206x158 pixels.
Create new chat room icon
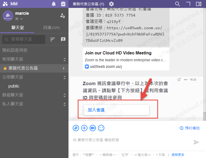click(x=63, y=39)
